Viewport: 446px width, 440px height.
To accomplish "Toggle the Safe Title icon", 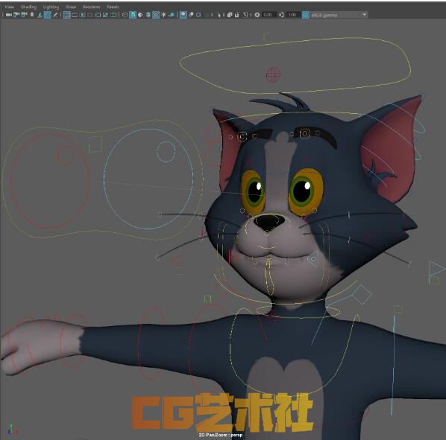I will [113, 15].
